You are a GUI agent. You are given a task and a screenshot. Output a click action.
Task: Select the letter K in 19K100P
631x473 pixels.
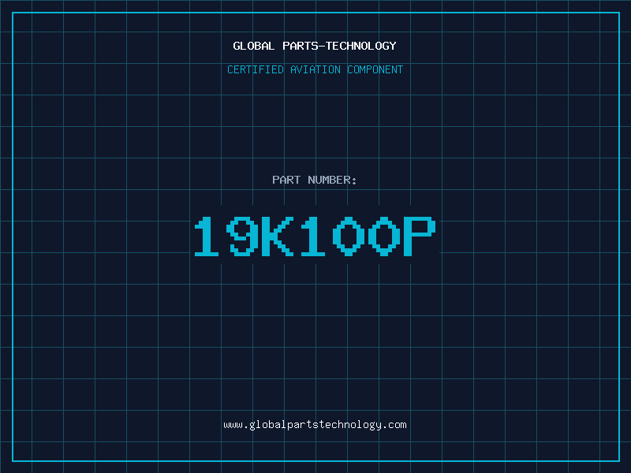tap(278, 236)
